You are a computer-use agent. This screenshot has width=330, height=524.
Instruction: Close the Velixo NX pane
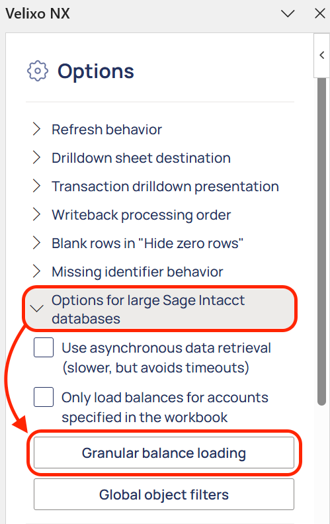coord(320,14)
